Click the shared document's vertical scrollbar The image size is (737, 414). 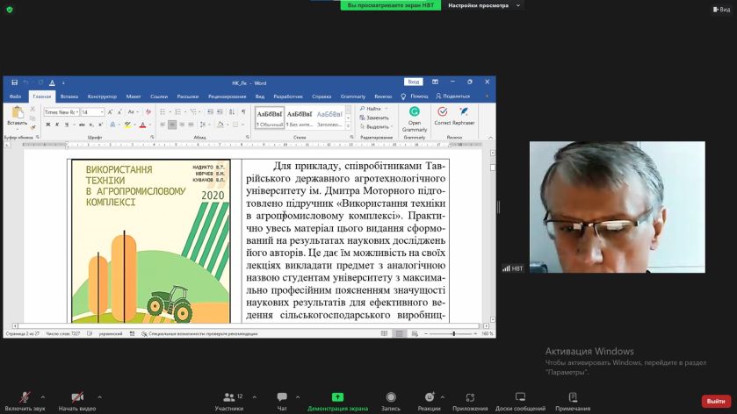click(492, 237)
